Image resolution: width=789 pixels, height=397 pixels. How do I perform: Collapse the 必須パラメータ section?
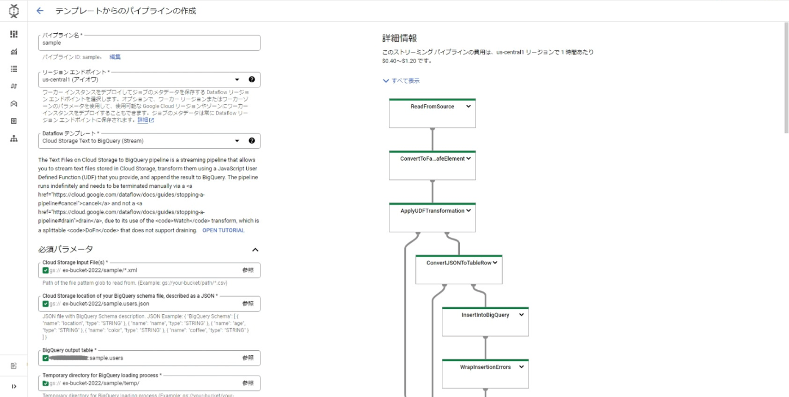pyautogui.click(x=255, y=249)
